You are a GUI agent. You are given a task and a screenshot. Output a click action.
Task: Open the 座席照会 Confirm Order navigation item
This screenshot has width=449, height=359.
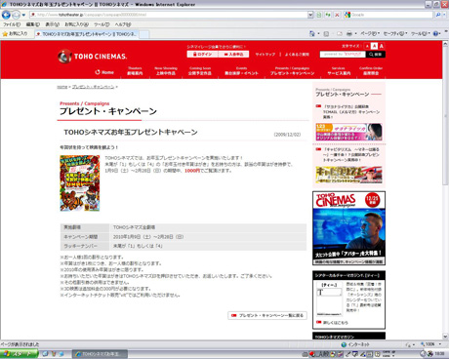pyautogui.click(x=371, y=71)
